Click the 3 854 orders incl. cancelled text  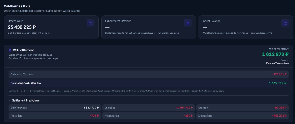[x=29, y=33]
